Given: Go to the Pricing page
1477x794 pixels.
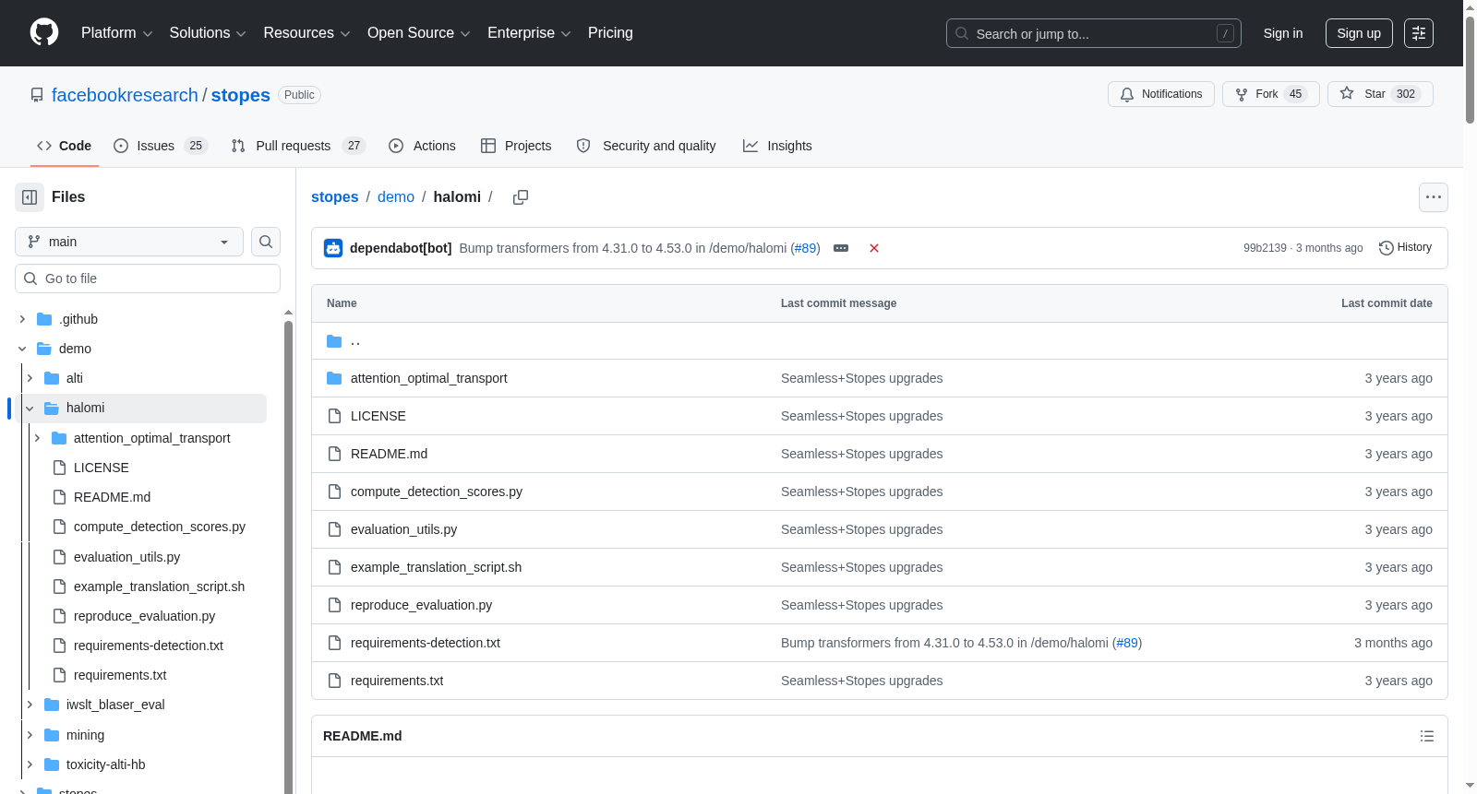Looking at the screenshot, I should pyautogui.click(x=610, y=33).
